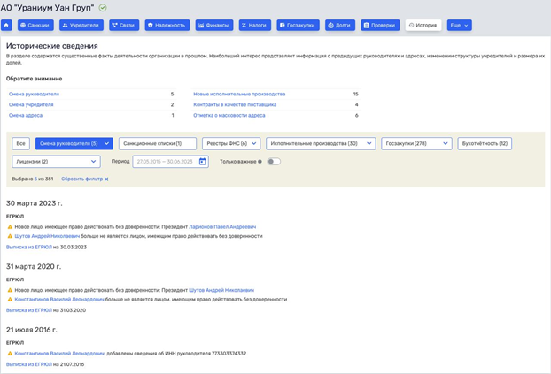Click the Исторические сведения heading
The width and height of the screenshot is (551, 374).
(x=52, y=46)
